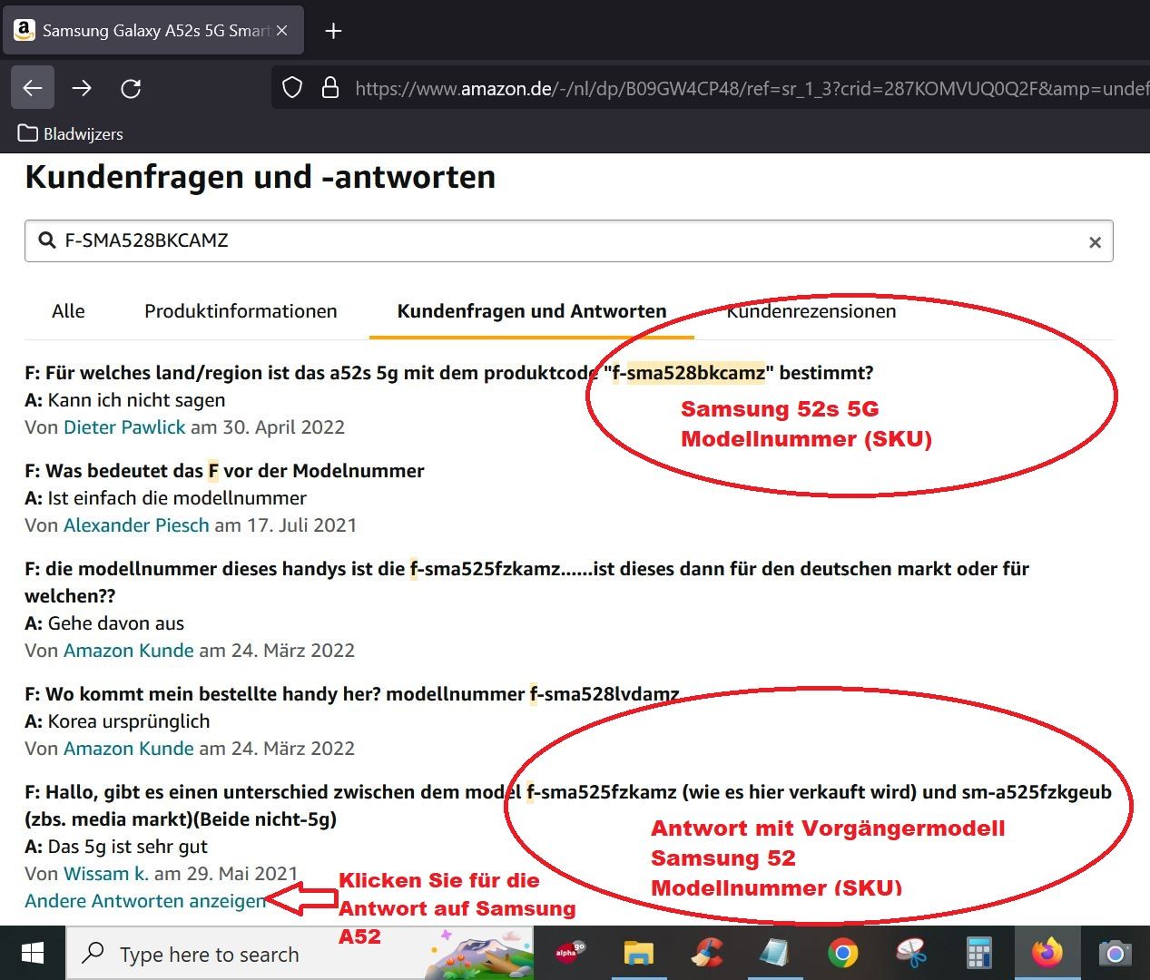Open a new browser tab

coord(333,31)
